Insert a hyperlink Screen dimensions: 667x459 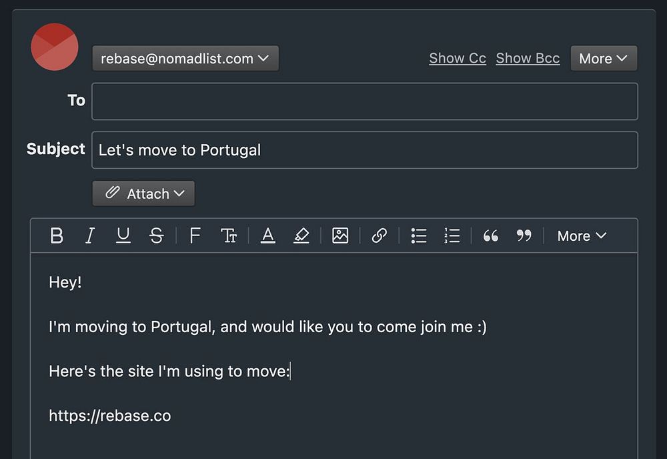pos(379,236)
